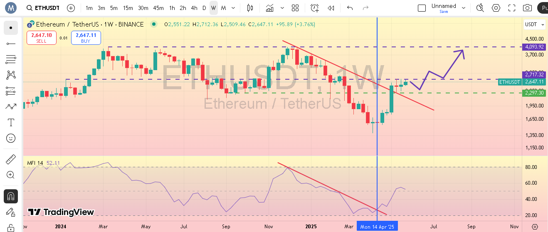Switch to the 5m timeframe
The width and height of the screenshot is (548, 232).
114,8
